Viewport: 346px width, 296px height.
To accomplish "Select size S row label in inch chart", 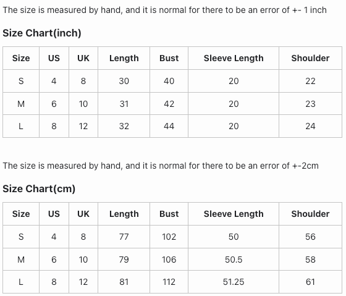I will (x=21, y=81).
